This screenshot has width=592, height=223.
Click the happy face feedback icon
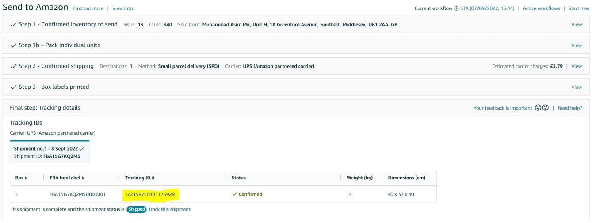538,108
